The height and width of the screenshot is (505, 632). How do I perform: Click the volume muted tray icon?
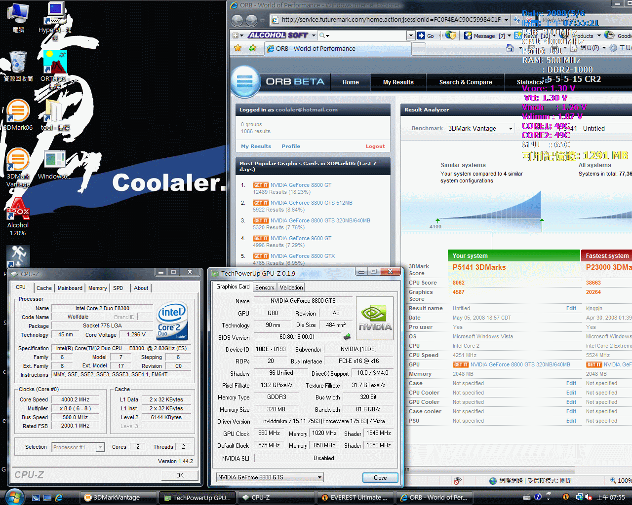click(x=588, y=497)
